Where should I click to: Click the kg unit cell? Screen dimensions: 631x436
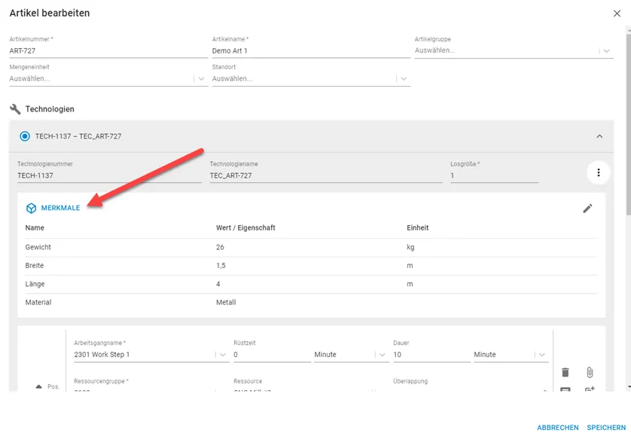tap(410, 247)
